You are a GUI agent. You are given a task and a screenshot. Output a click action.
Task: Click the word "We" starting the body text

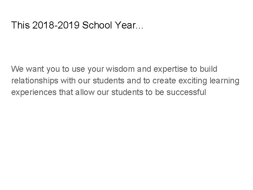point(17,68)
